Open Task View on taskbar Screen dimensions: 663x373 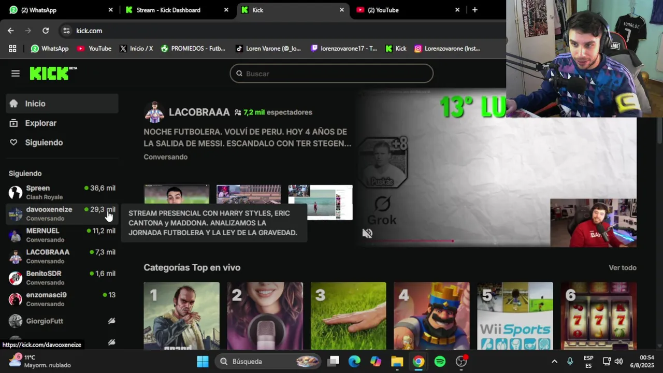click(334, 362)
